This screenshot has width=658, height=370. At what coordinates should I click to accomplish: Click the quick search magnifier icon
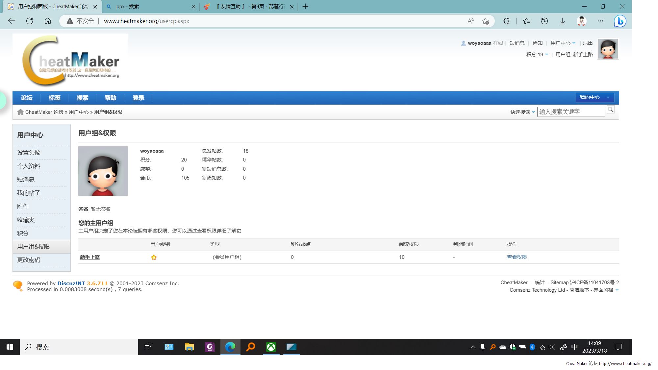610,110
